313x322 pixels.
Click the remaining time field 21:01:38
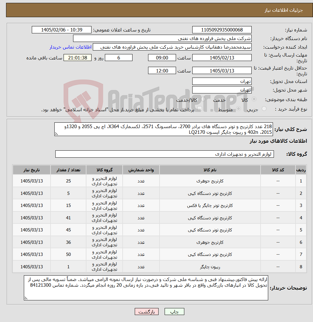pyautogui.click(x=78, y=58)
